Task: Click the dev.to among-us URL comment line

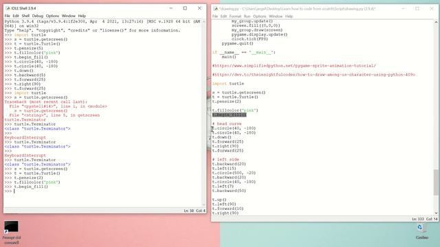Action: (x=313, y=75)
